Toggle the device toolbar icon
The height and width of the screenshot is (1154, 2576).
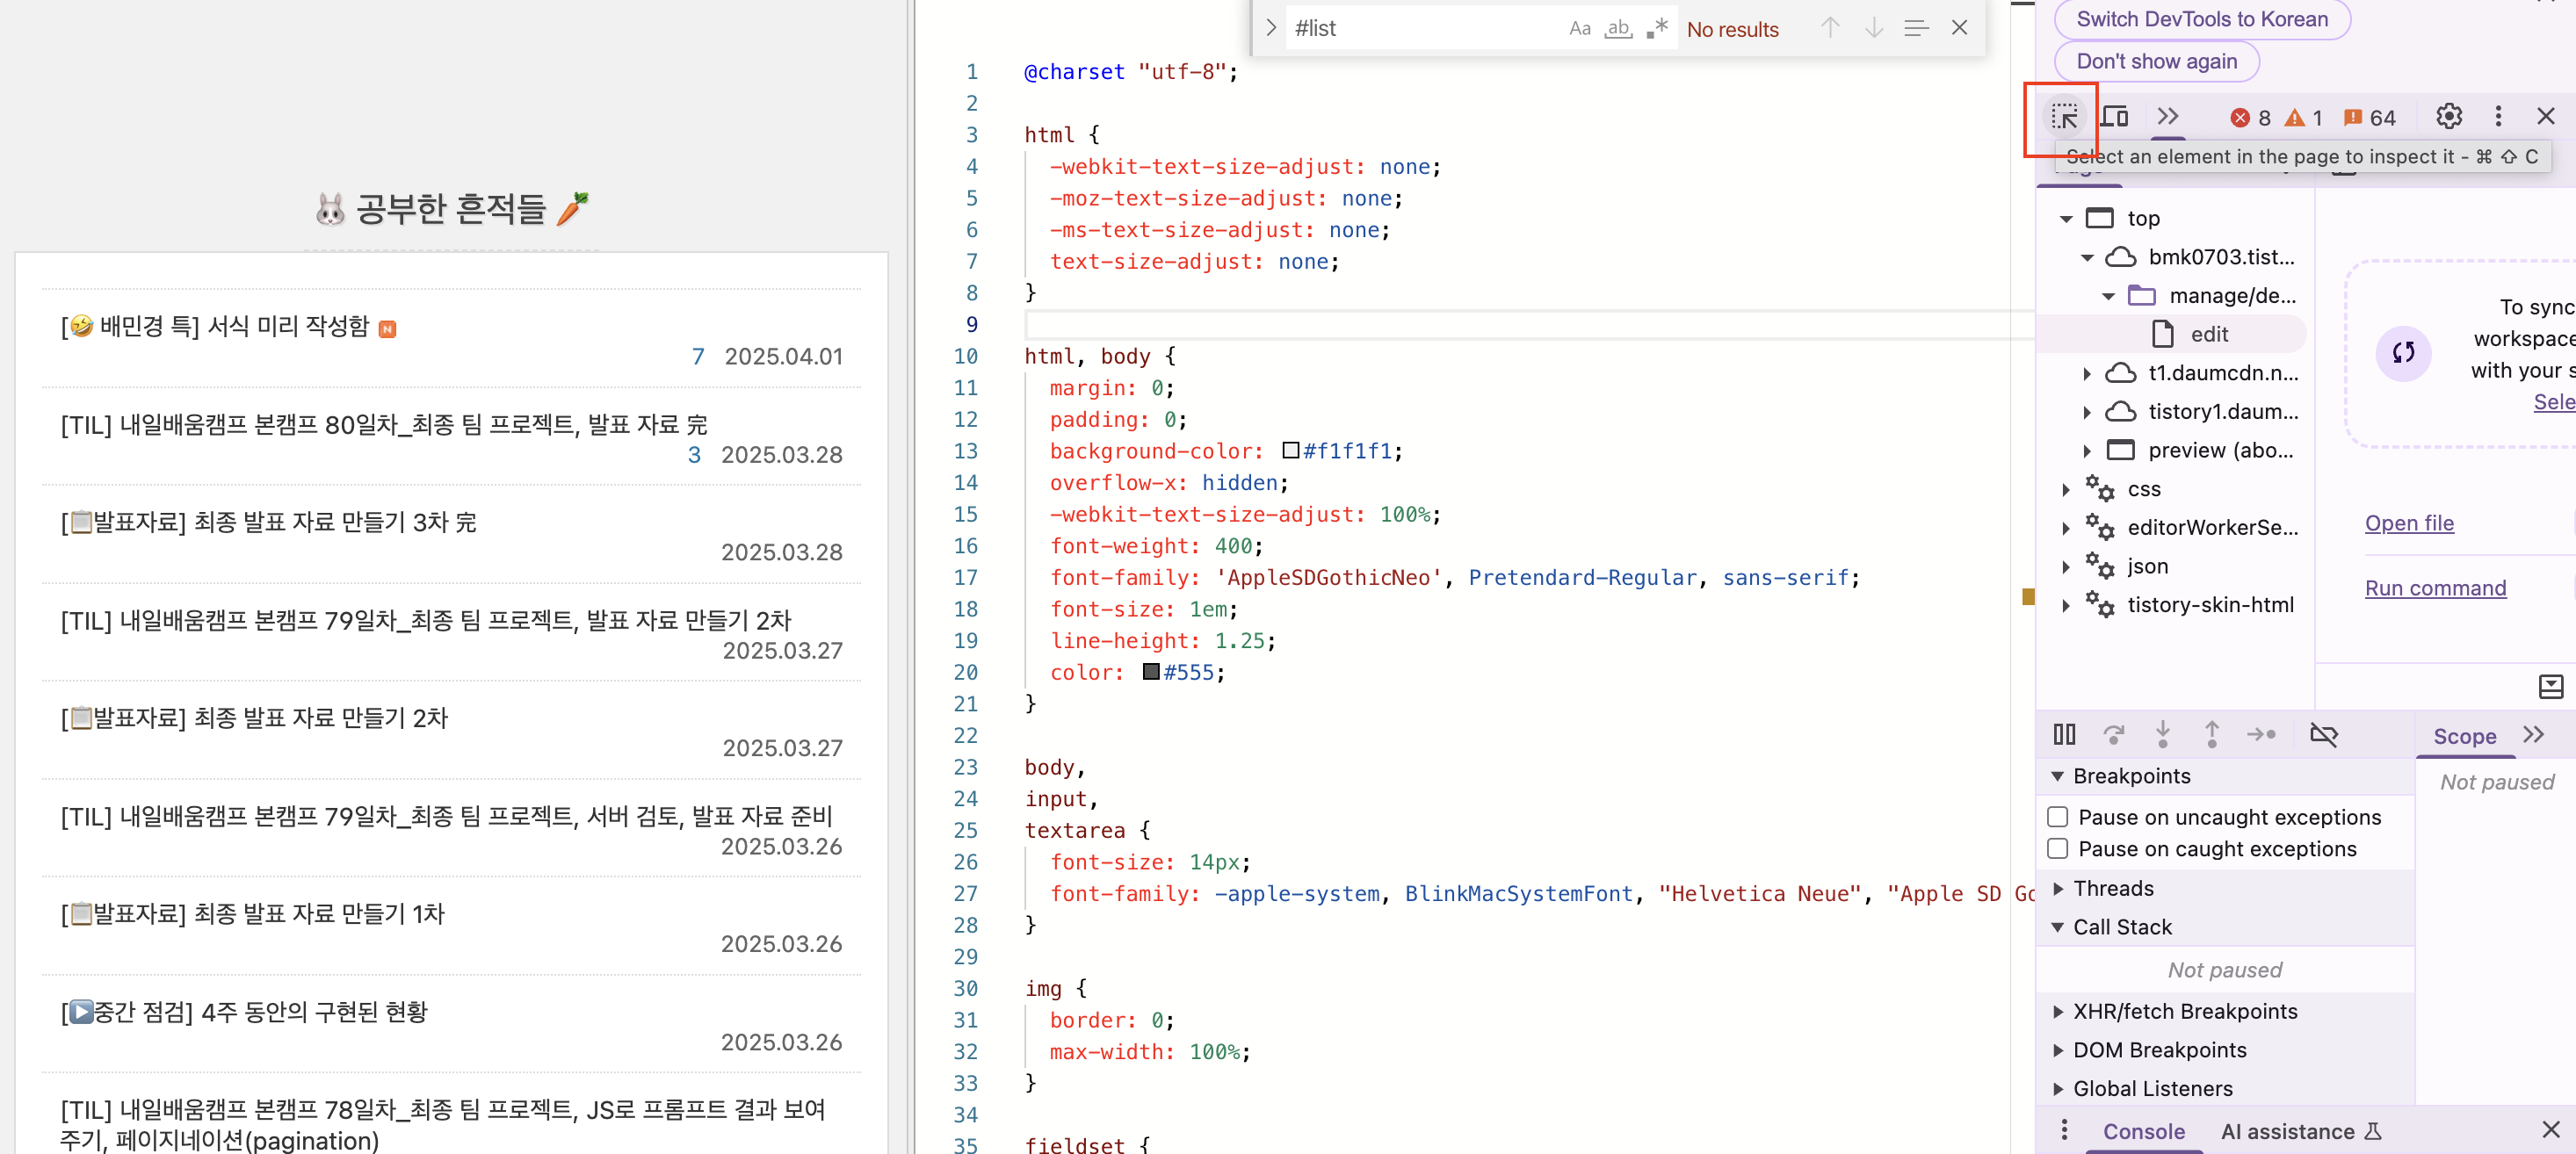click(x=2115, y=117)
